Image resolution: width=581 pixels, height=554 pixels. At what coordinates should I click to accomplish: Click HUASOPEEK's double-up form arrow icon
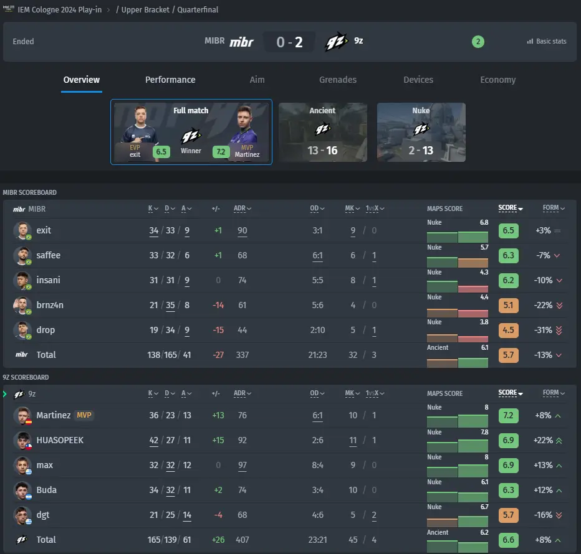[559, 440]
